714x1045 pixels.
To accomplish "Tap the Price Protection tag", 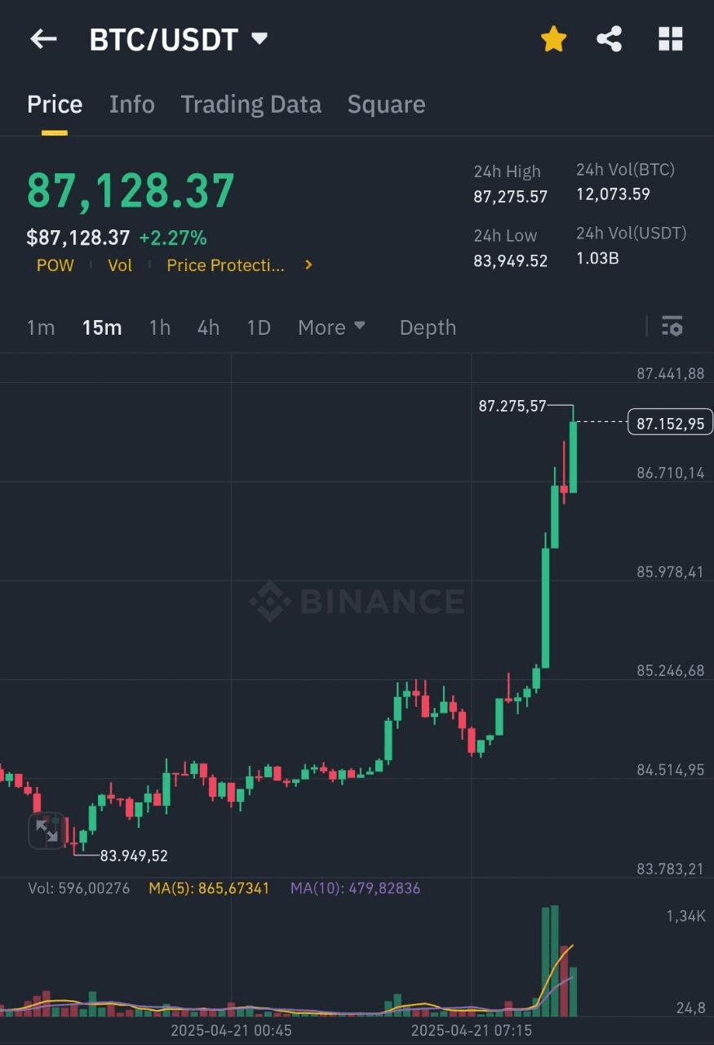I will (x=225, y=265).
